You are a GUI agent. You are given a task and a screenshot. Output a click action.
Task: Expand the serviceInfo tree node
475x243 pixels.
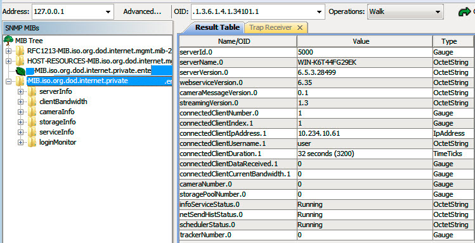click(x=20, y=132)
